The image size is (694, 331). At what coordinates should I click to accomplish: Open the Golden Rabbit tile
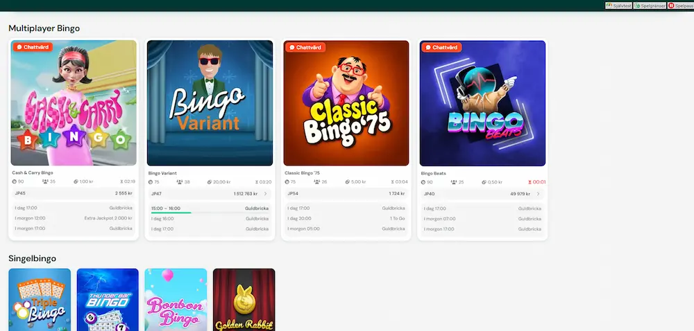[244, 300]
